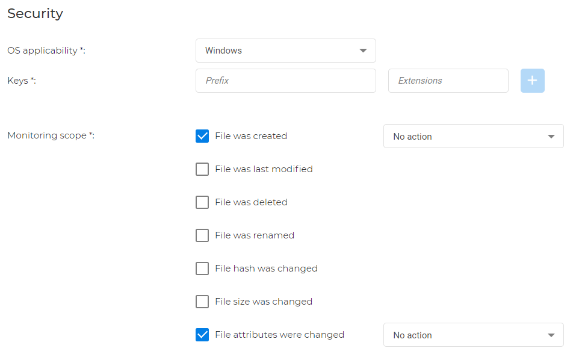582x351 pixels.
Task: Click the File was deleted label
Action: tap(251, 202)
